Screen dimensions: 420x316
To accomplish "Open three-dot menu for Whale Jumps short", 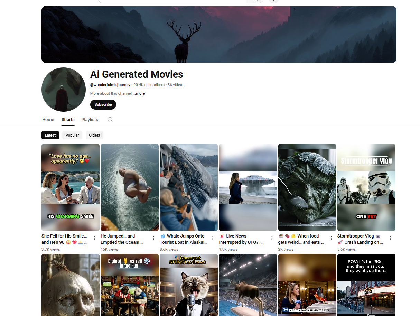I will tap(213, 238).
